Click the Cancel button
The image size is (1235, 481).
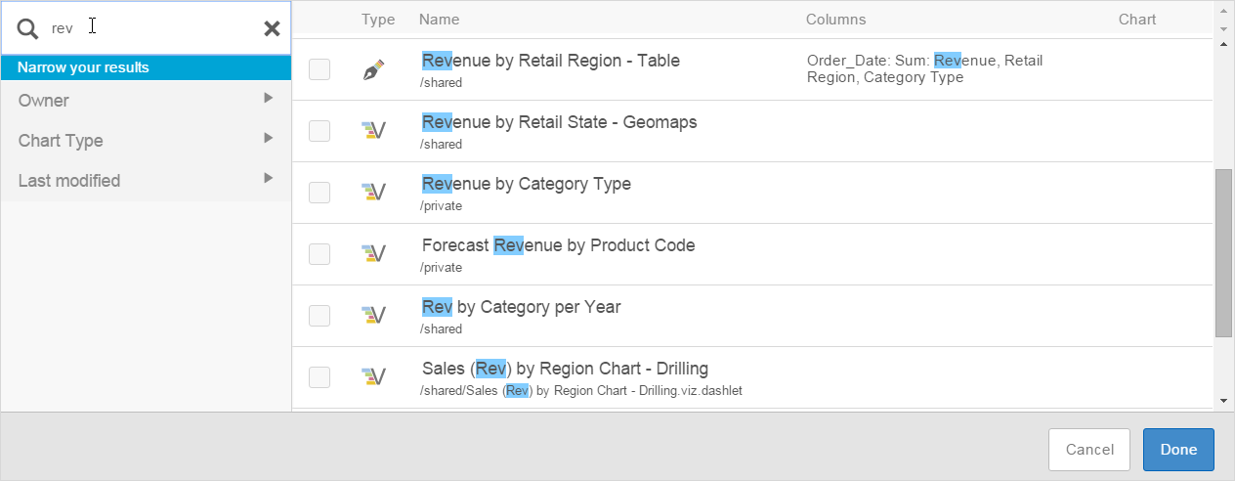[1088, 450]
